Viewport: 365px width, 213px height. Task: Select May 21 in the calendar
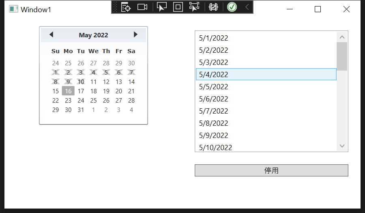point(131,91)
